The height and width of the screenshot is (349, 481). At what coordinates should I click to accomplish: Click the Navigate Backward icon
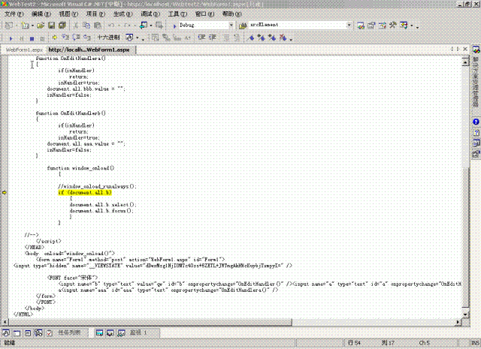(x=144, y=26)
